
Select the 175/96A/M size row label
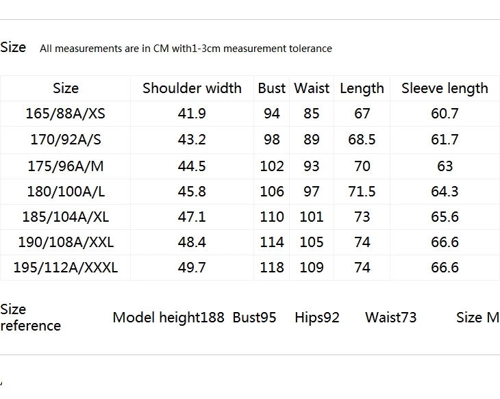66,166
